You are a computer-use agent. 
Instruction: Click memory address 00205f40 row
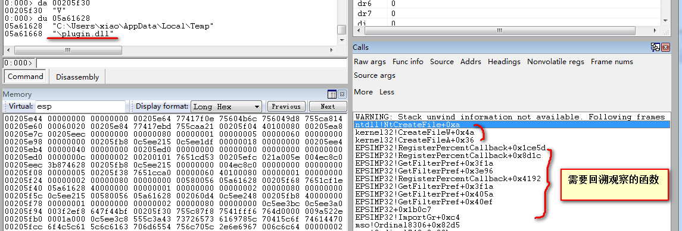coord(174,188)
